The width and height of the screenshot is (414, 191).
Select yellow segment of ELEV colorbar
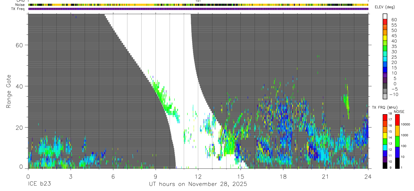pos(385,37)
